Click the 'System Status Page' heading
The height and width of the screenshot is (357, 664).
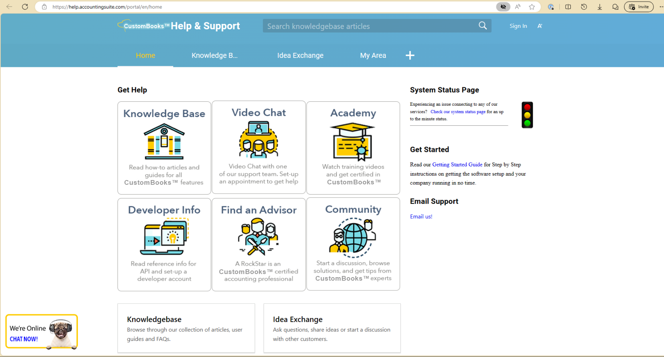click(444, 90)
